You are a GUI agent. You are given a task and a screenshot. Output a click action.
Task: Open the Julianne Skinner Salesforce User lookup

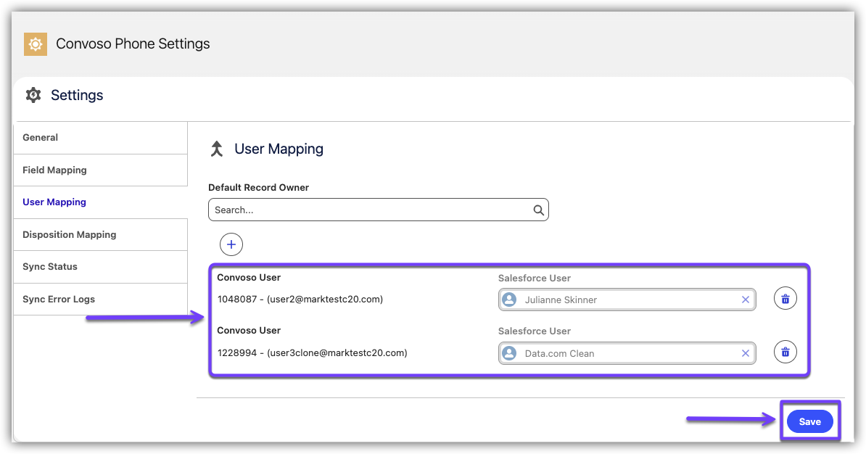coord(624,300)
